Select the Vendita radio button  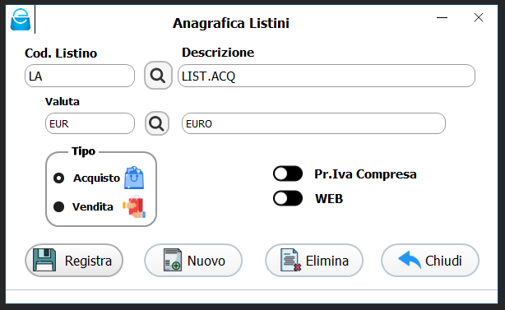tap(58, 206)
